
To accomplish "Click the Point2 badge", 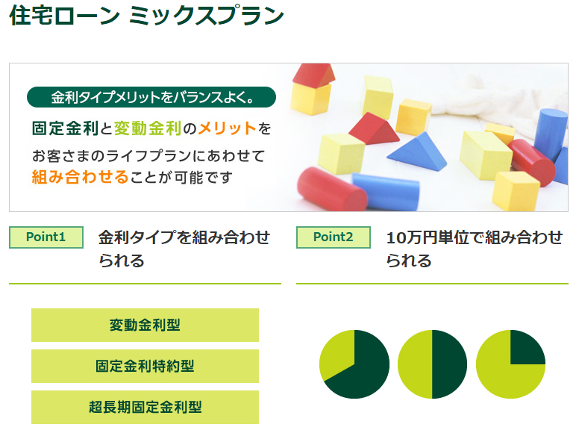I will point(333,237).
